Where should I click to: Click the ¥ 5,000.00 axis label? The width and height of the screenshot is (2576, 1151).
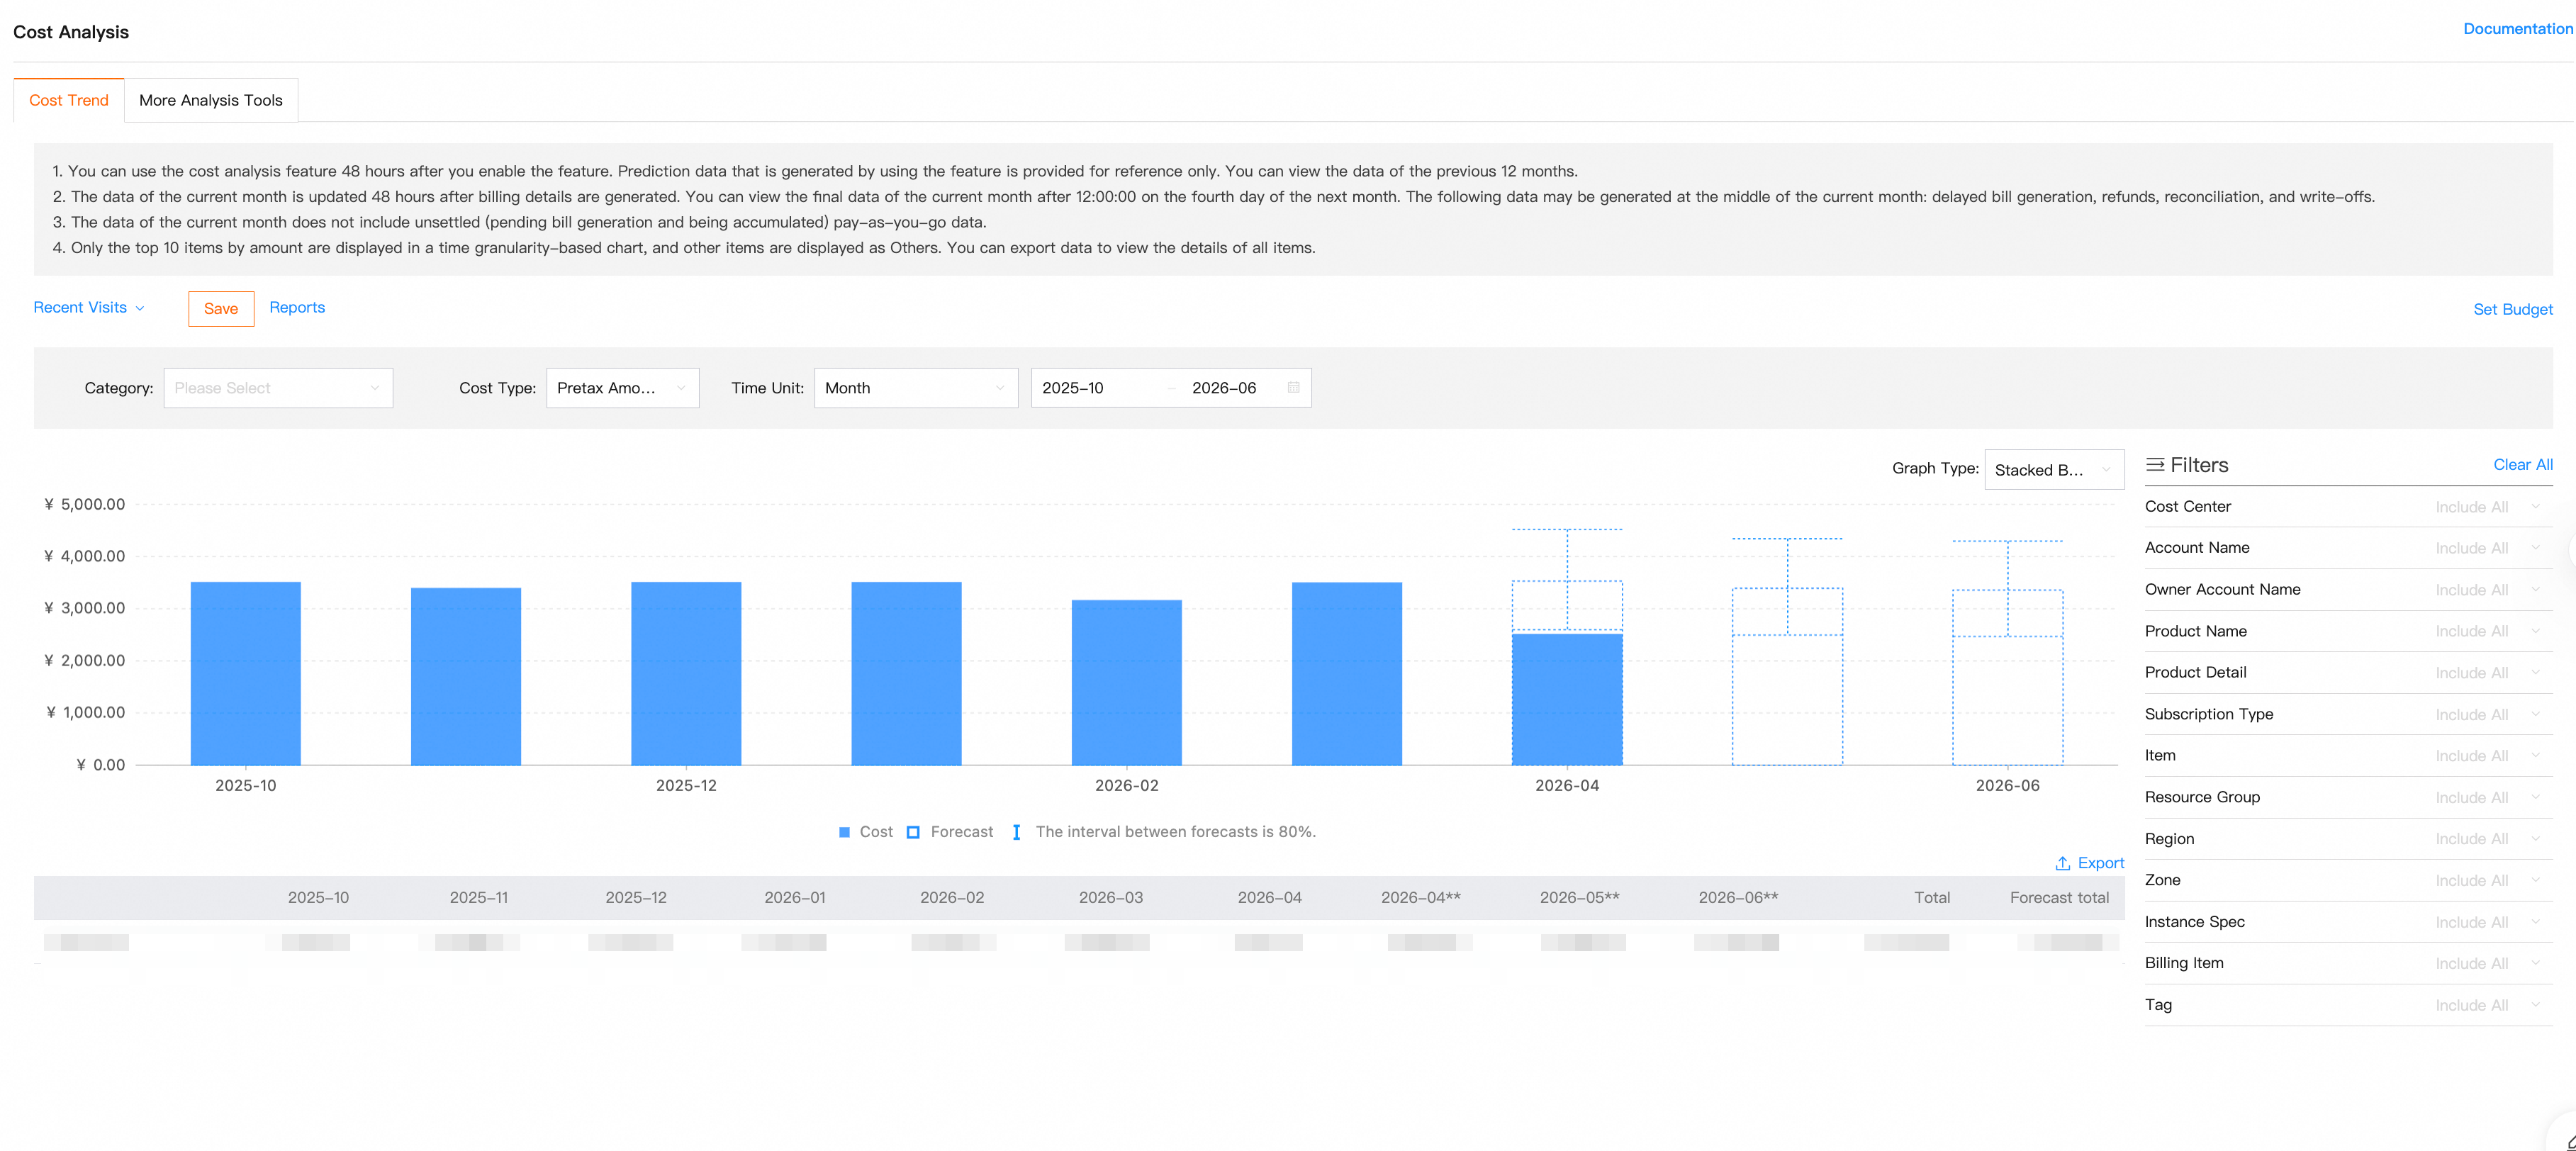coord(85,504)
